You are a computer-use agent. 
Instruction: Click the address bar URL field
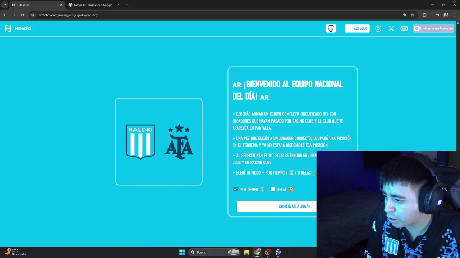point(216,15)
